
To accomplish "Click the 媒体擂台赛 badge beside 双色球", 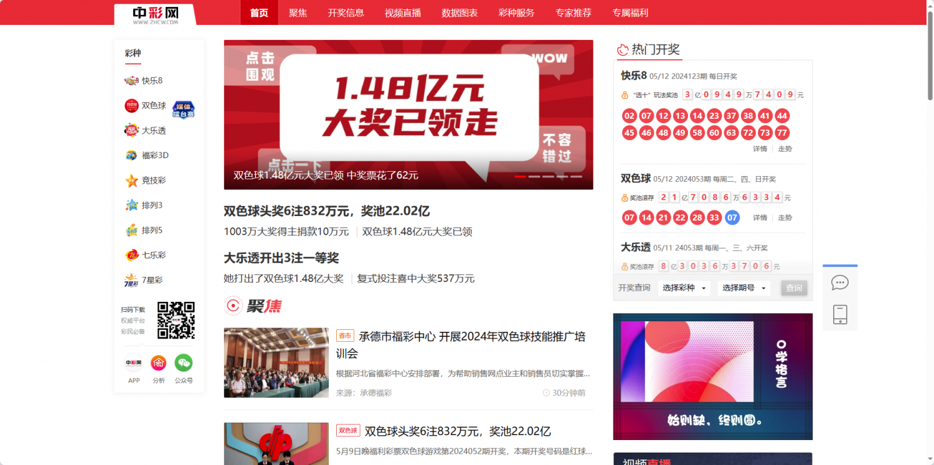I will (x=184, y=109).
